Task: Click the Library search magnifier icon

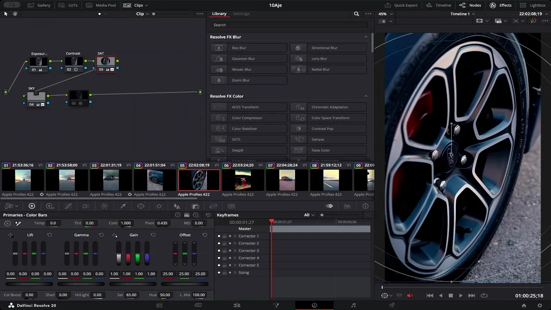Action: (356, 14)
